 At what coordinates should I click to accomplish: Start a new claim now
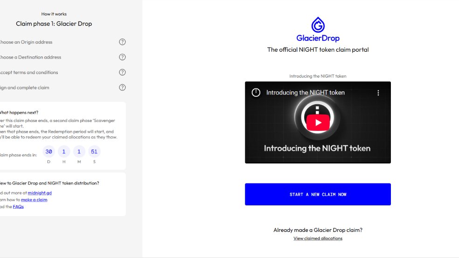(318, 194)
